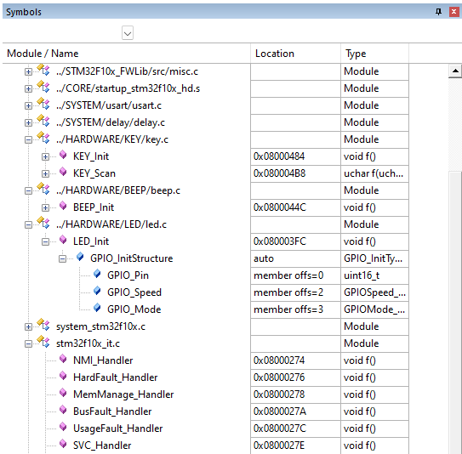Click the GPIO_Pin member icon
The width and height of the screenshot is (462, 454).
click(97, 274)
